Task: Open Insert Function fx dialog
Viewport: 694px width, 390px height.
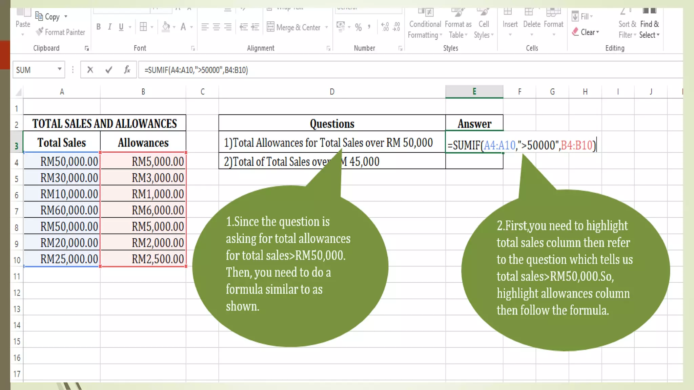Action: 127,70
